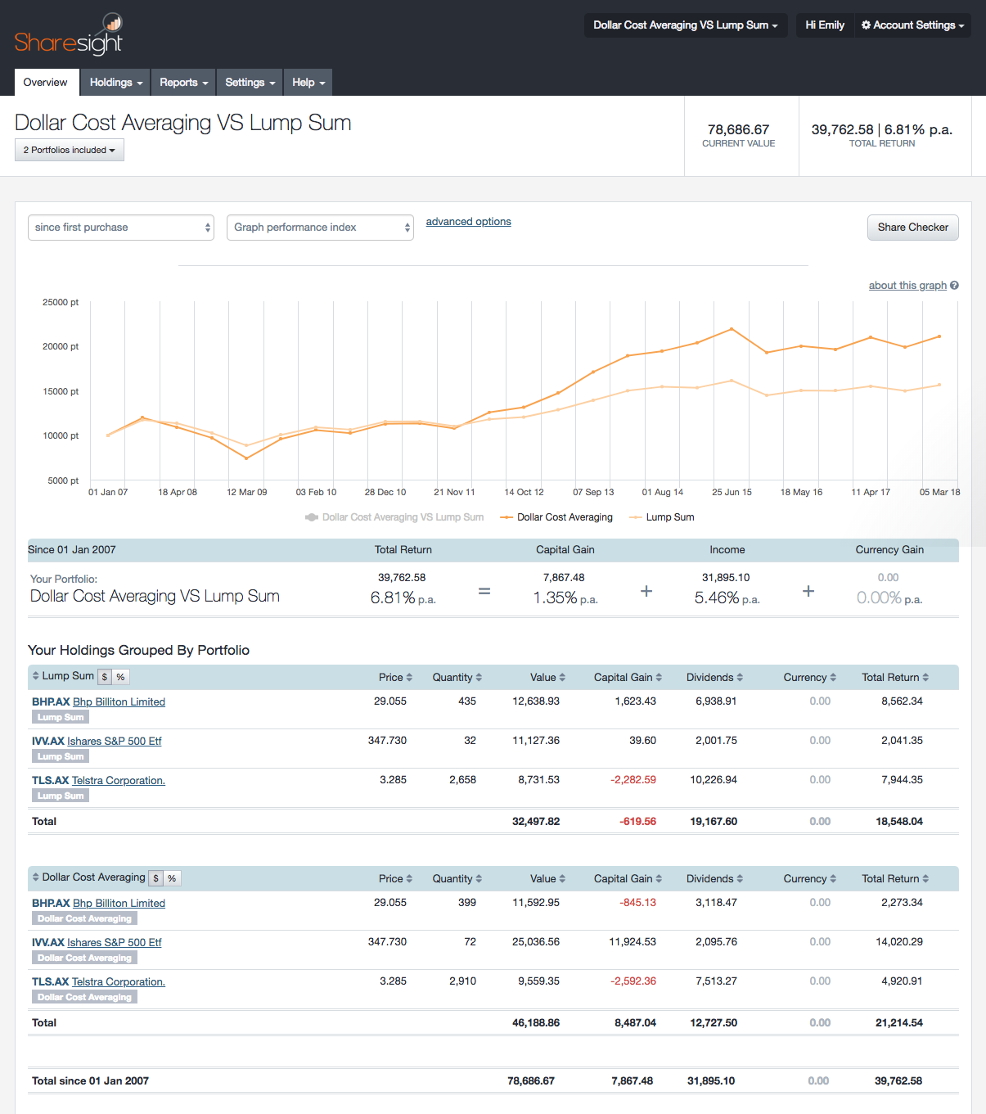This screenshot has height=1114, width=986.
Task: Switch Lump Sum table to percent view
Action: (120, 677)
